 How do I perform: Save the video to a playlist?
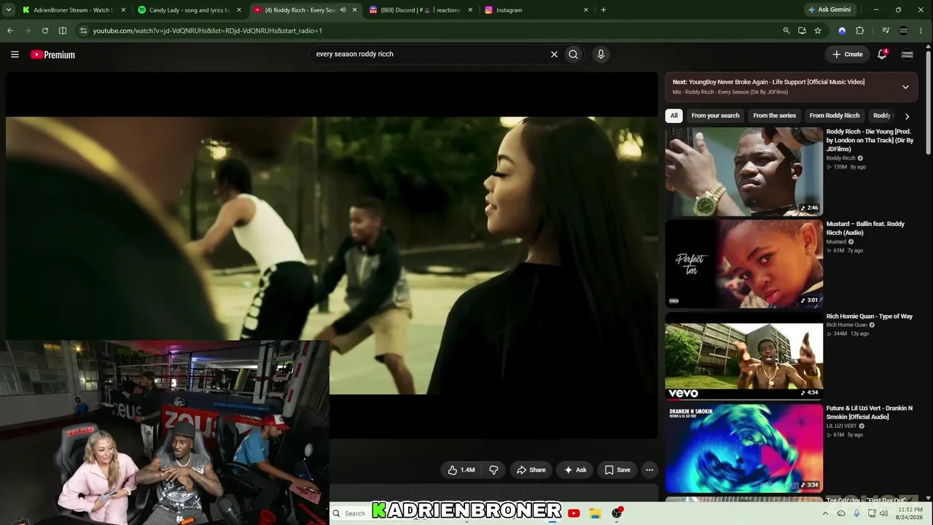click(617, 470)
